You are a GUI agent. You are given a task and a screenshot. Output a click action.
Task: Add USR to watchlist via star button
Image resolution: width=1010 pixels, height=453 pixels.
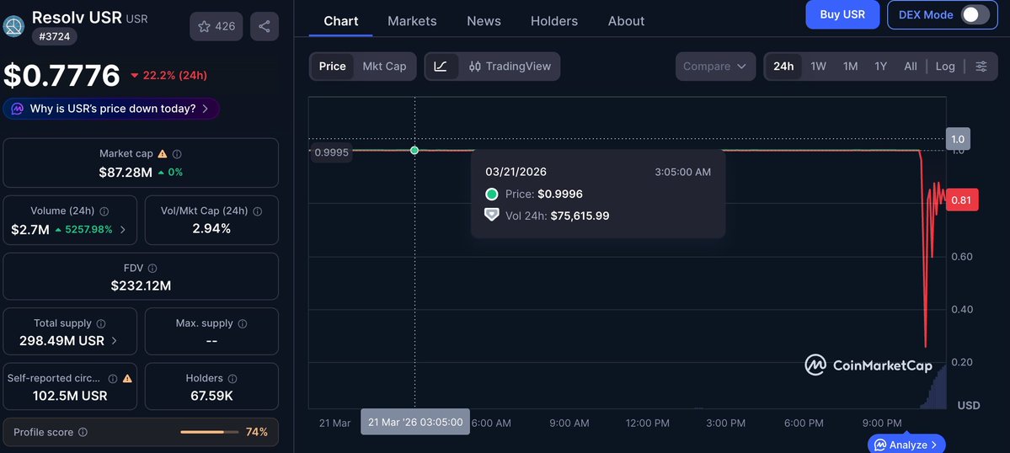pos(216,26)
